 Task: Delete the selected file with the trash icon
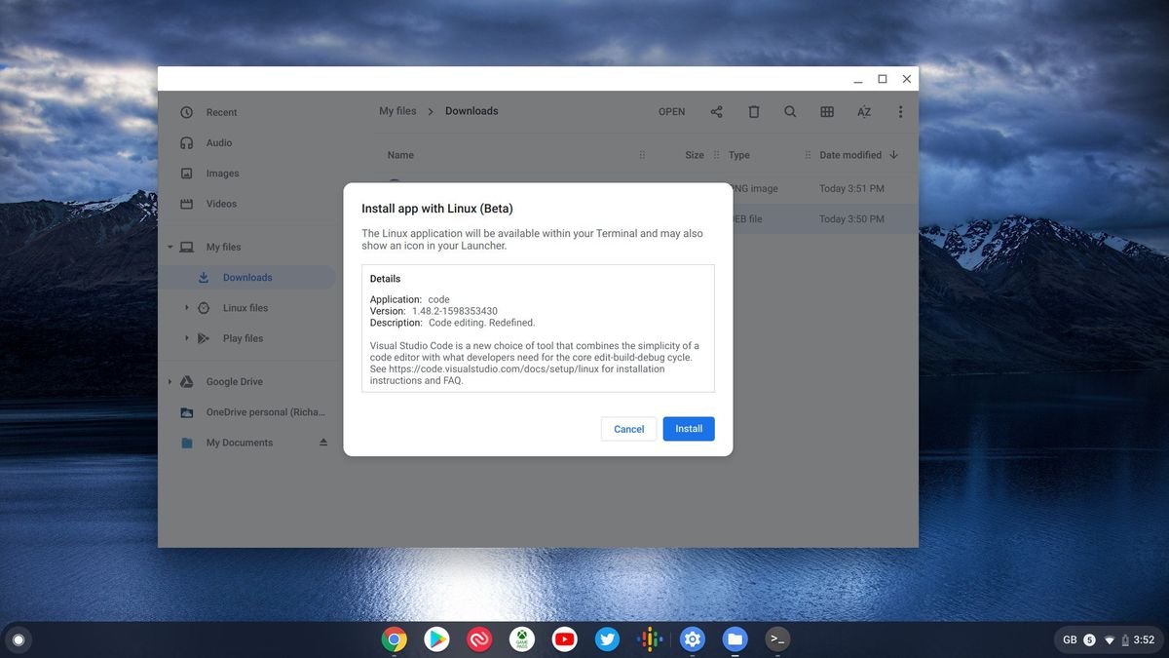pos(753,111)
